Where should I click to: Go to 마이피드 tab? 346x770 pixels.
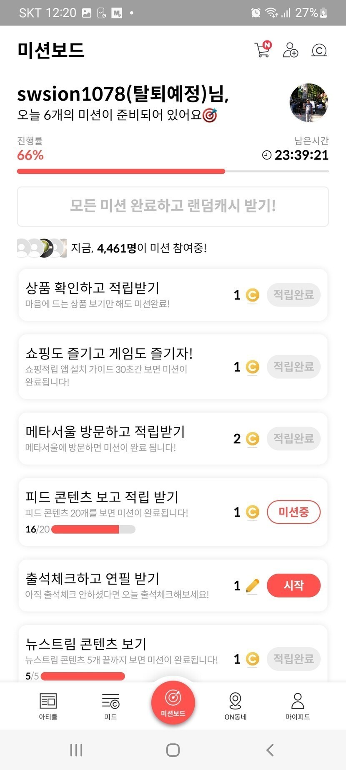[x=298, y=706]
